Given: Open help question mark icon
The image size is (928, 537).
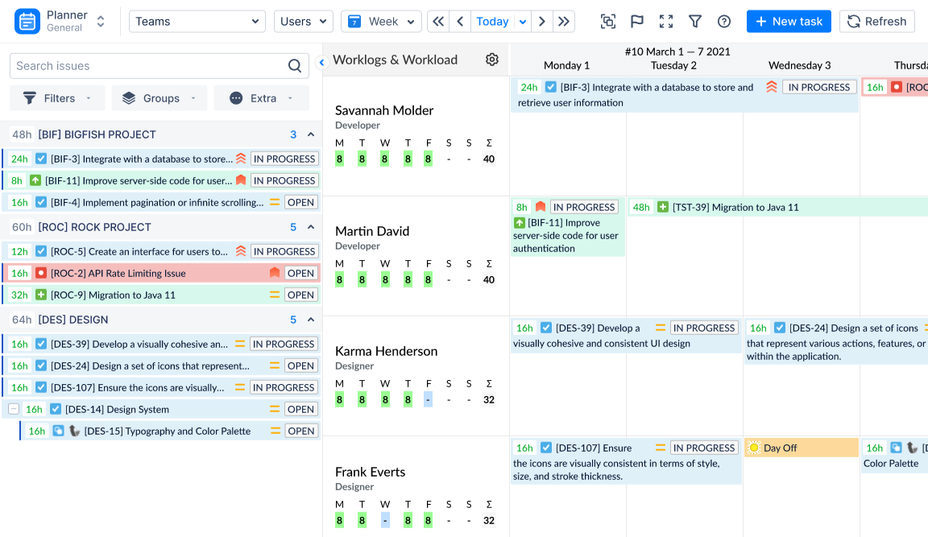Looking at the screenshot, I should (x=724, y=22).
